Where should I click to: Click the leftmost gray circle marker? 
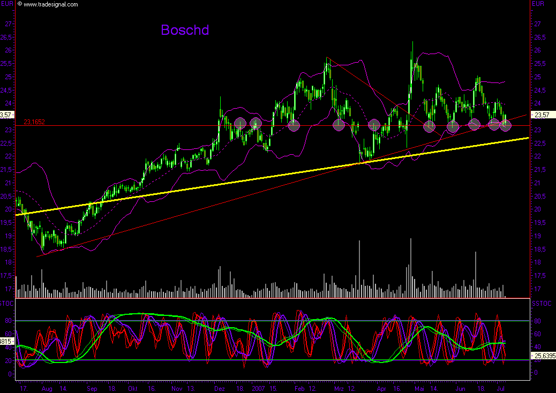(x=239, y=123)
